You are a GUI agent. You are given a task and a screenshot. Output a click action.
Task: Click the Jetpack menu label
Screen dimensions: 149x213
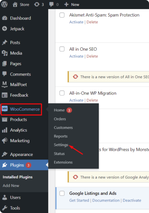coord(17,29)
